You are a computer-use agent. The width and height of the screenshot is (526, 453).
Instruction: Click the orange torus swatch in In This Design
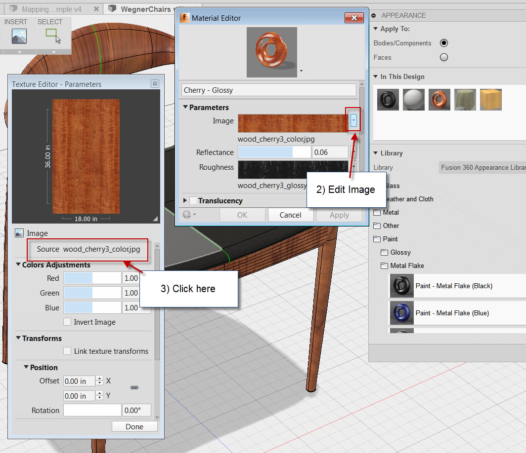[x=439, y=99]
